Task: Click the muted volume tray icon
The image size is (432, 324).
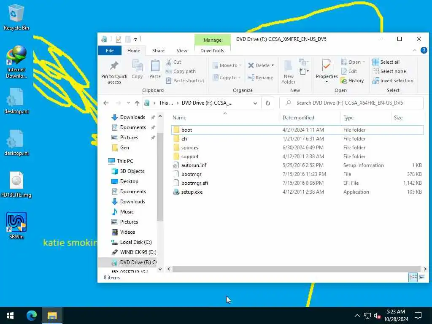Action: pyautogui.click(x=377, y=316)
